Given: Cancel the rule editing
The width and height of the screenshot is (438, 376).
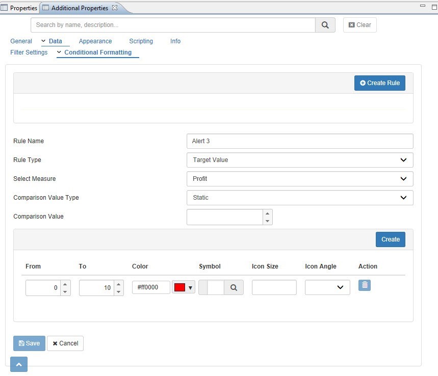Looking at the screenshot, I should 65,343.
